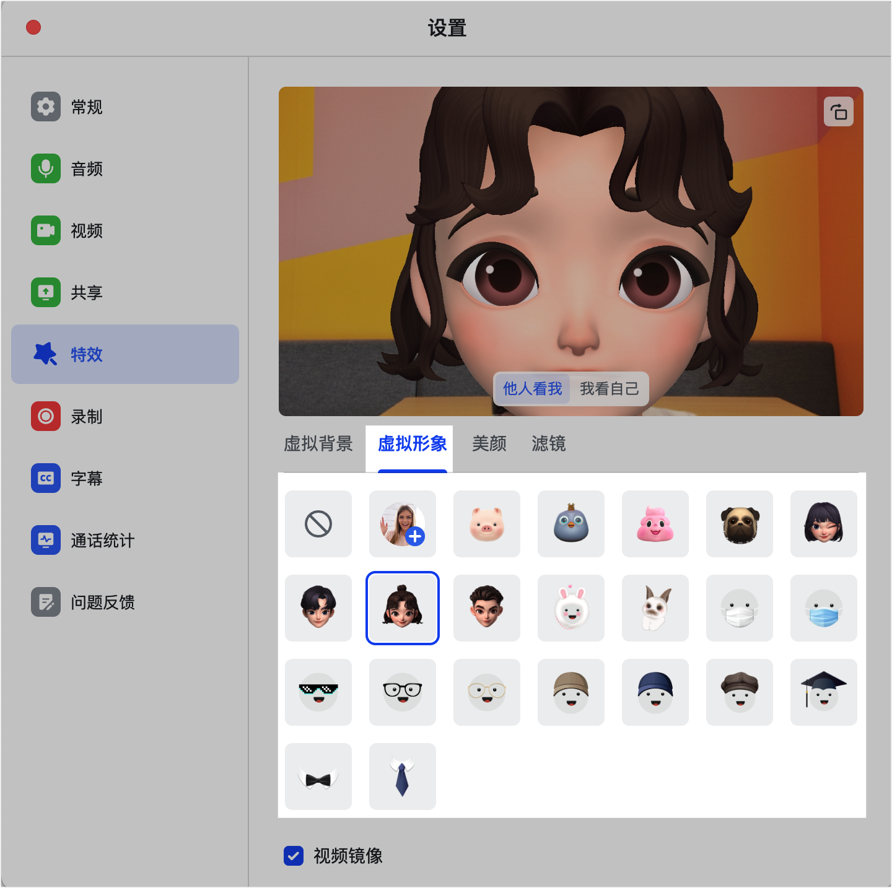Add a custom avatar from photo
The height and width of the screenshot is (888, 892).
(x=403, y=524)
